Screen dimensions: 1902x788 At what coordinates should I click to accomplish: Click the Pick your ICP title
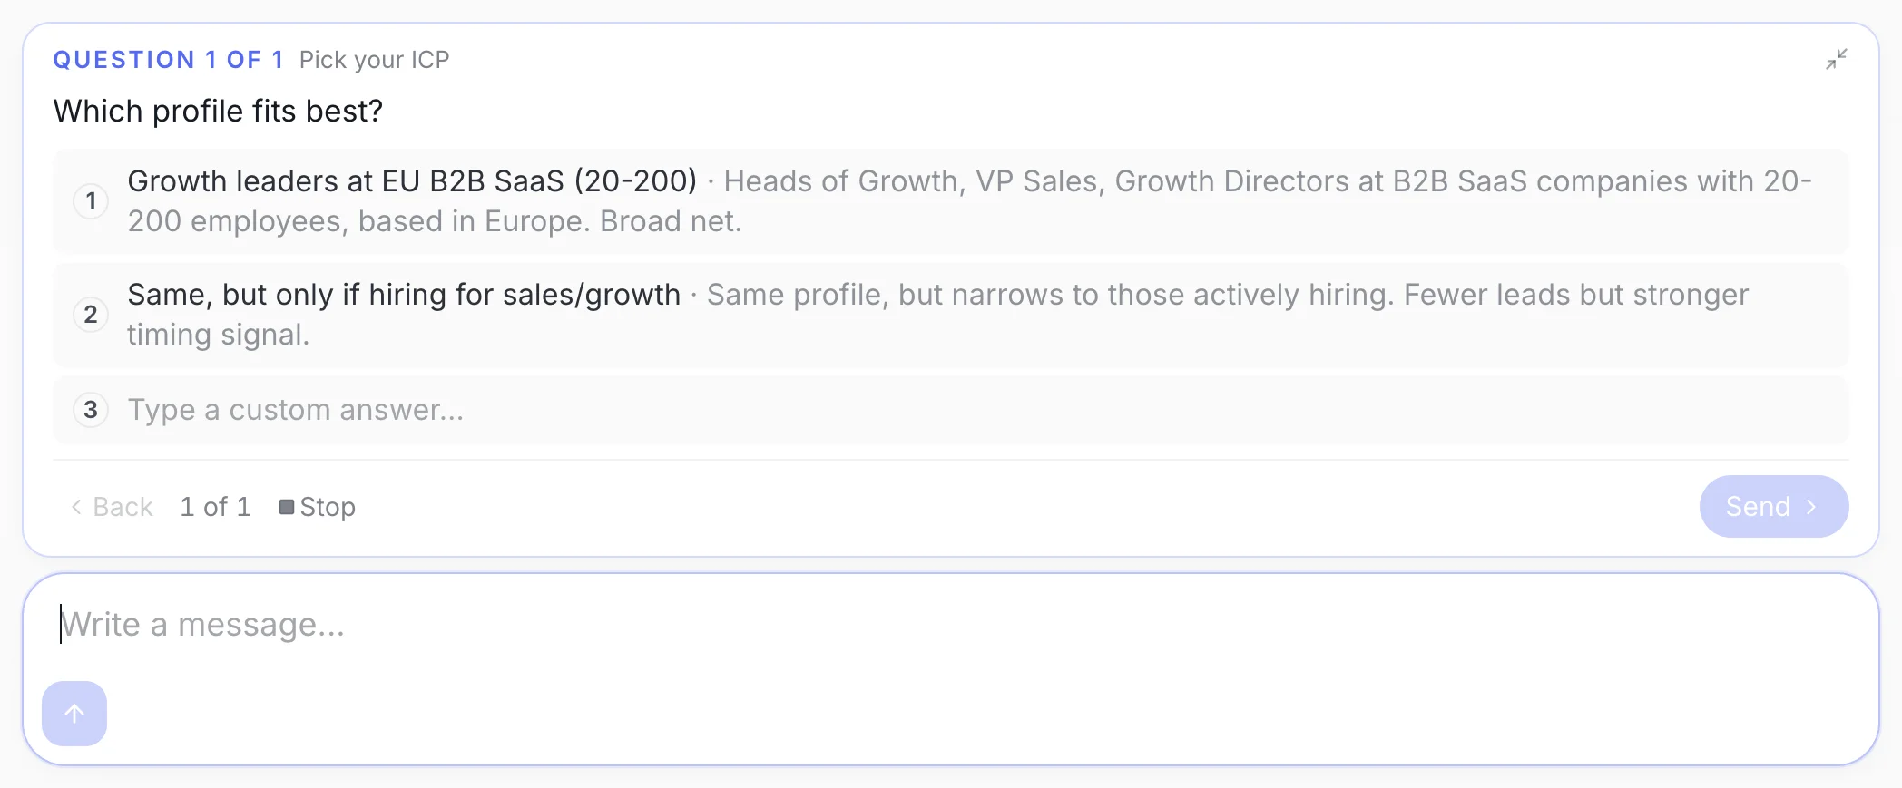(374, 60)
